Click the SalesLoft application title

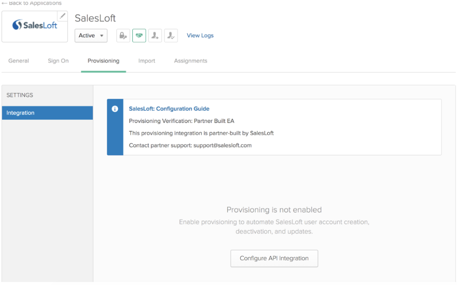coord(95,18)
